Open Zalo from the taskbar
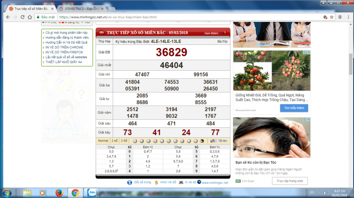The height and width of the screenshot is (198, 354). click(92, 193)
